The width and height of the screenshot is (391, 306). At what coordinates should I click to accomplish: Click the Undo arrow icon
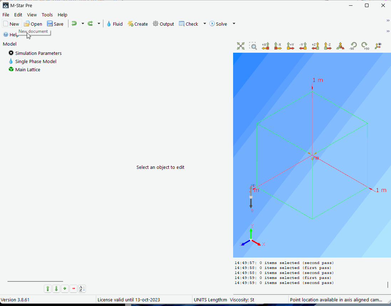coord(74,24)
